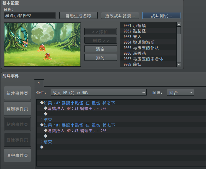Select the first ：结束 line
The image size is (206, 169).
click(121, 120)
